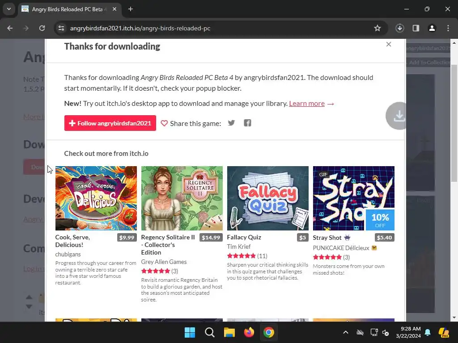Click the page vertical scrollbar
The width and height of the screenshot is (458, 343).
point(454,123)
